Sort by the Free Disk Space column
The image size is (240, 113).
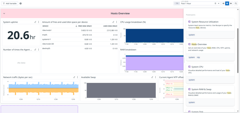point(84,26)
